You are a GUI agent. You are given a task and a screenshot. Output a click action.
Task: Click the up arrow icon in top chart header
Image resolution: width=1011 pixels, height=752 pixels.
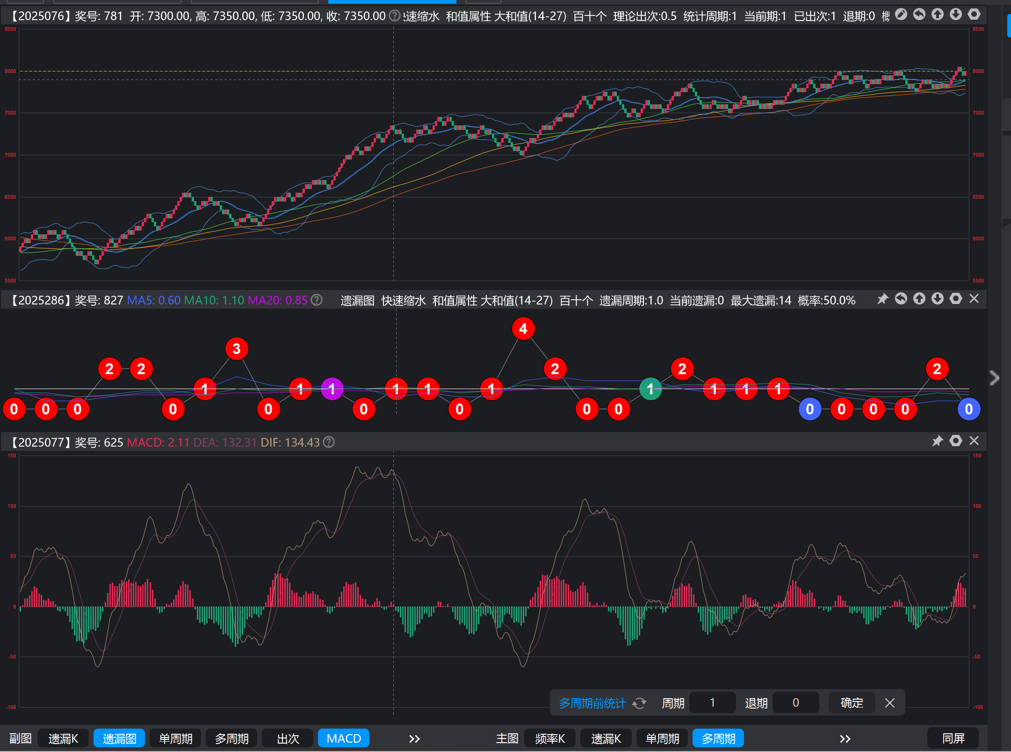(x=937, y=14)
